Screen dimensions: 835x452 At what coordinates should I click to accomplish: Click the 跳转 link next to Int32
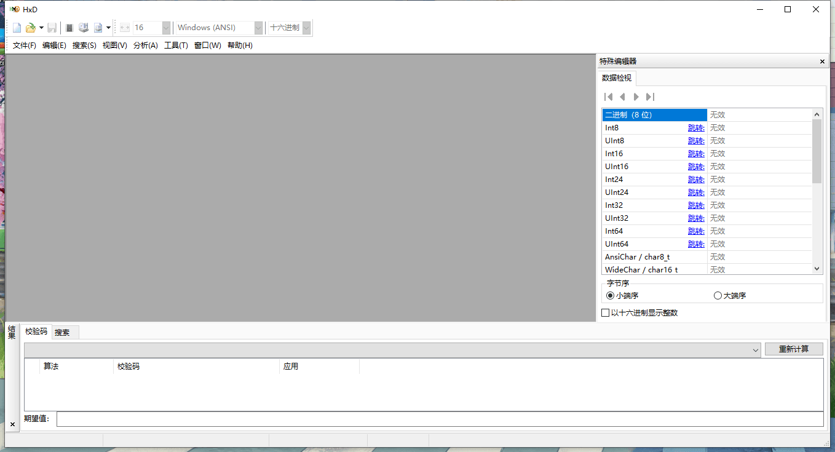pos(696,205)
